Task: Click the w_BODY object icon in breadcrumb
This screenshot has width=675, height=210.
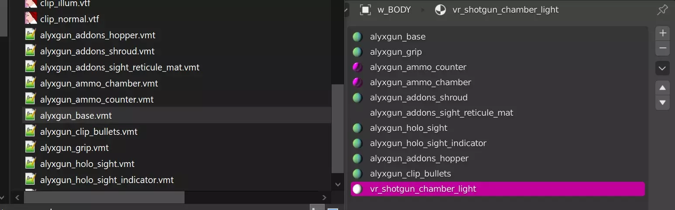Action: click(x=365, y=10)
